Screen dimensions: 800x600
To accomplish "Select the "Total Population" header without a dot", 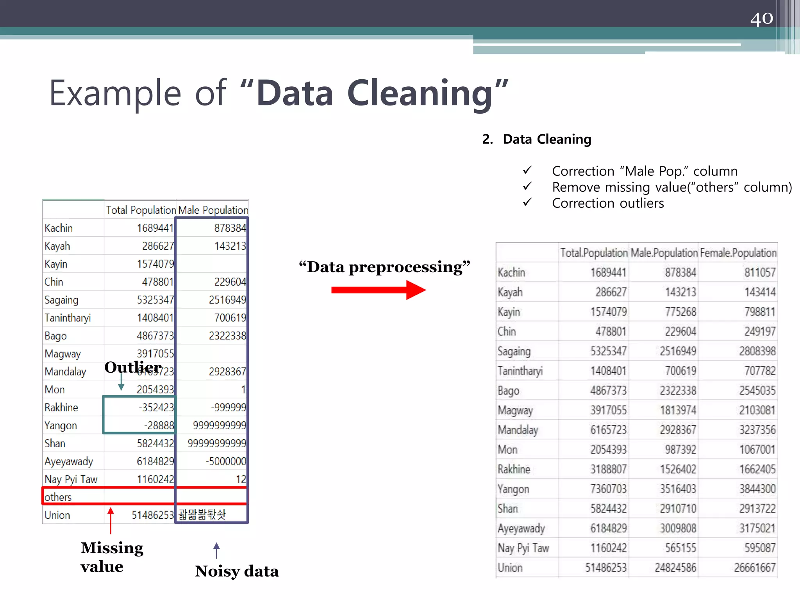I will (x=141, y=210).
